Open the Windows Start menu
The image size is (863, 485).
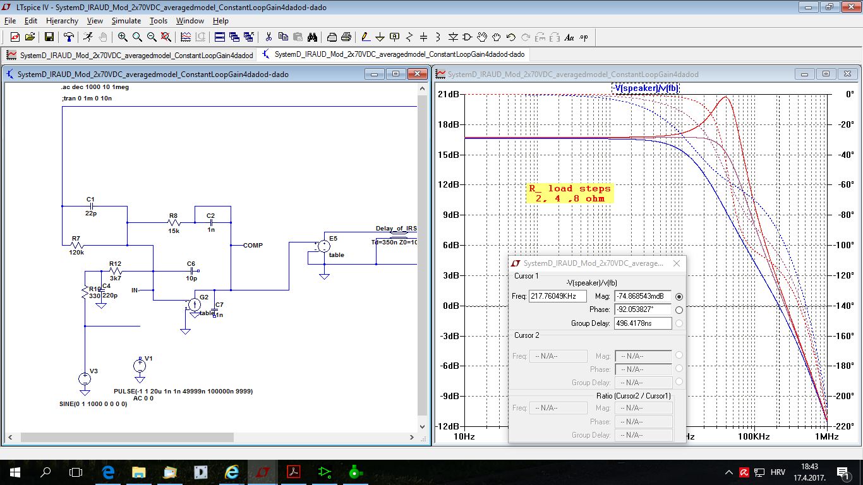15,472
